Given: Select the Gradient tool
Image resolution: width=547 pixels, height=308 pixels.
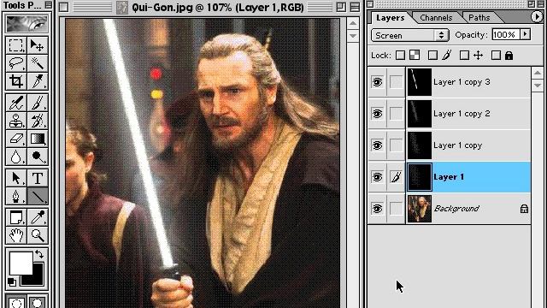Looking at the screenshot, I should [x=38, y=139].
